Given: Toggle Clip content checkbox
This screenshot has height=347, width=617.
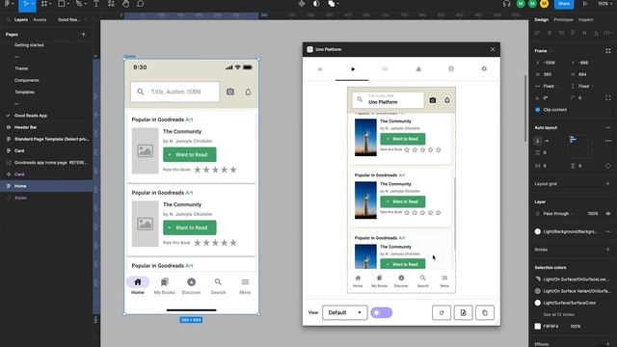Looking at the screenshot, I should 538,110.
